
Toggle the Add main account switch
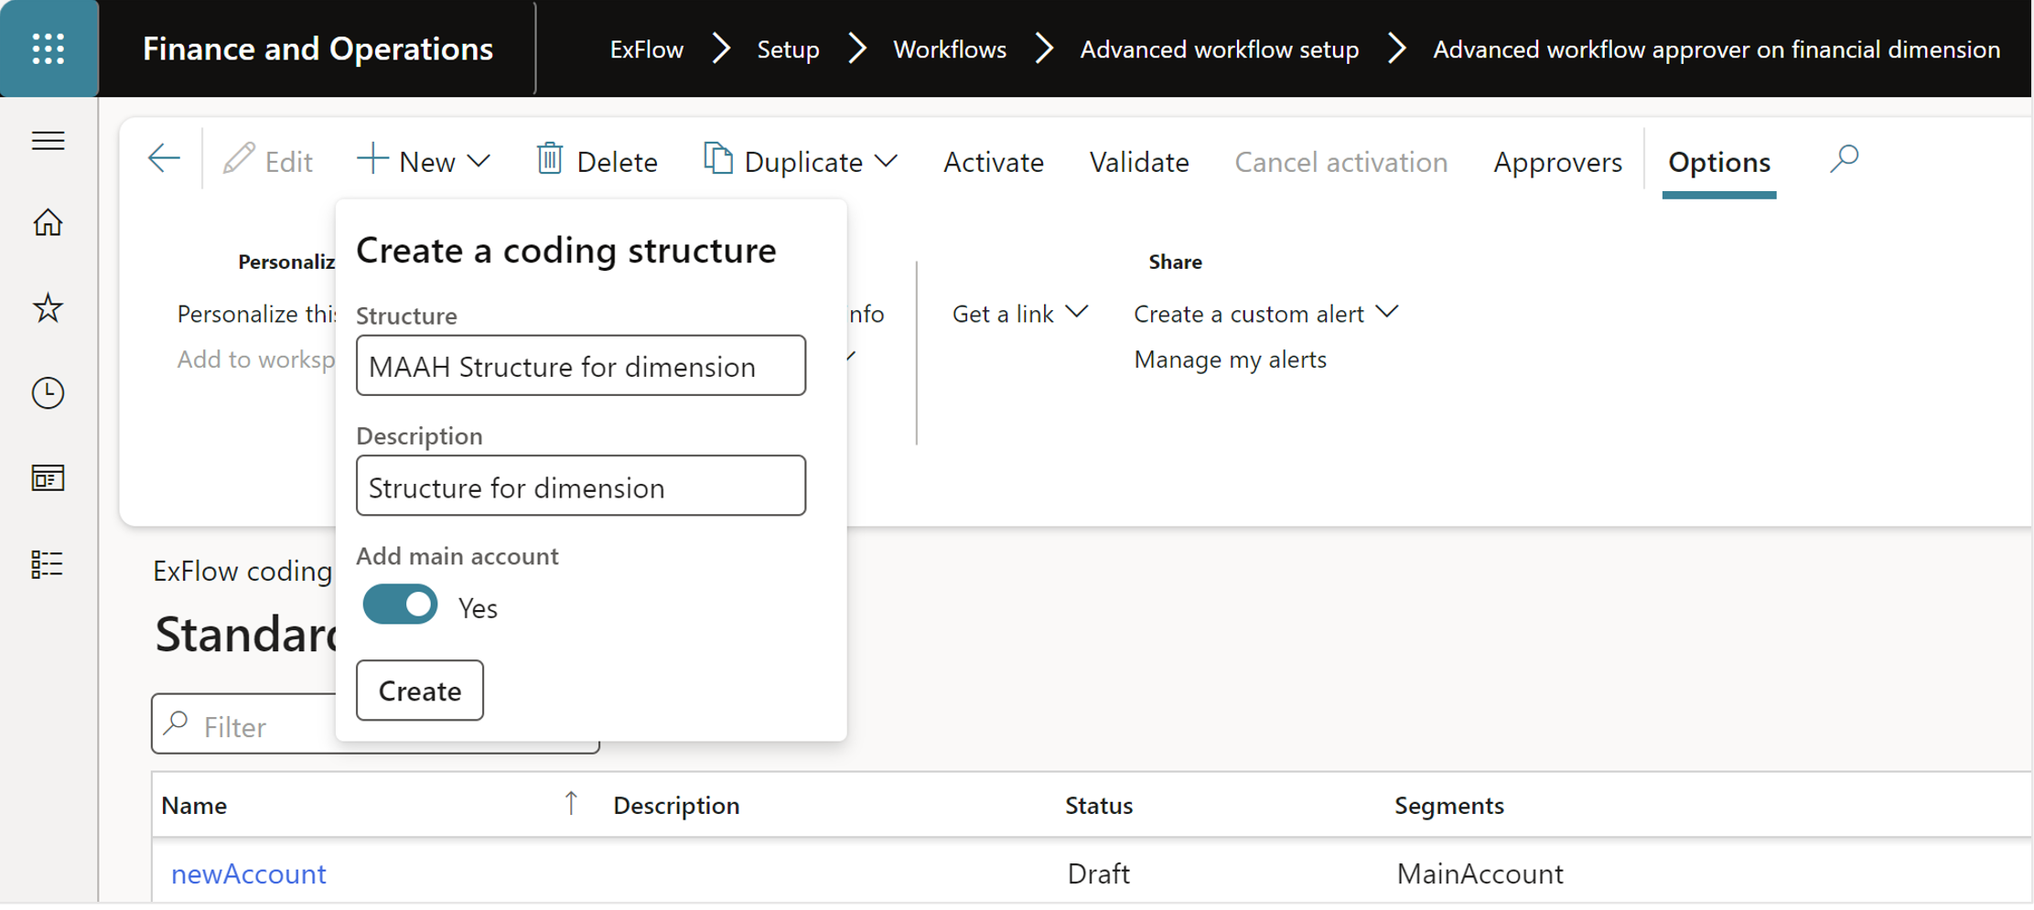click(x=400, y=605)
